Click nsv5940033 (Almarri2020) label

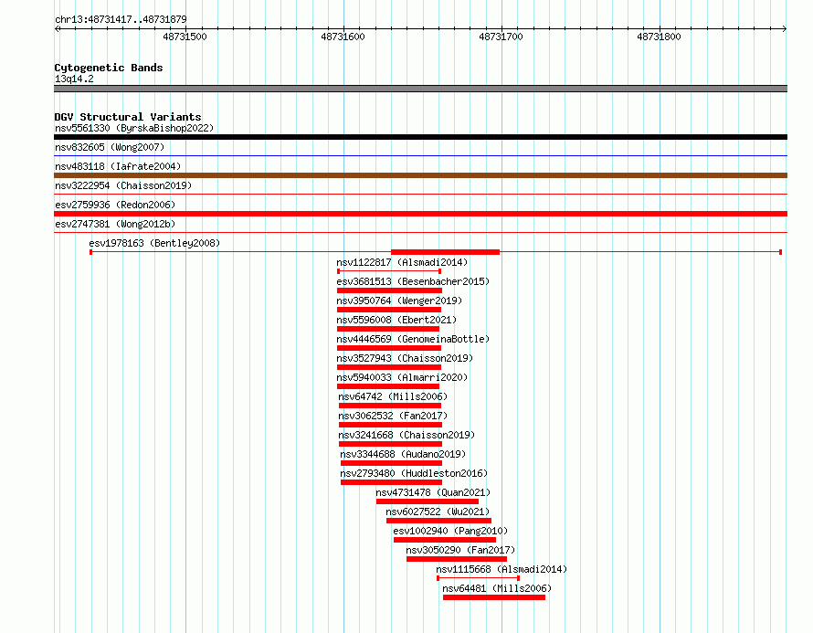(x=402, y=377)
